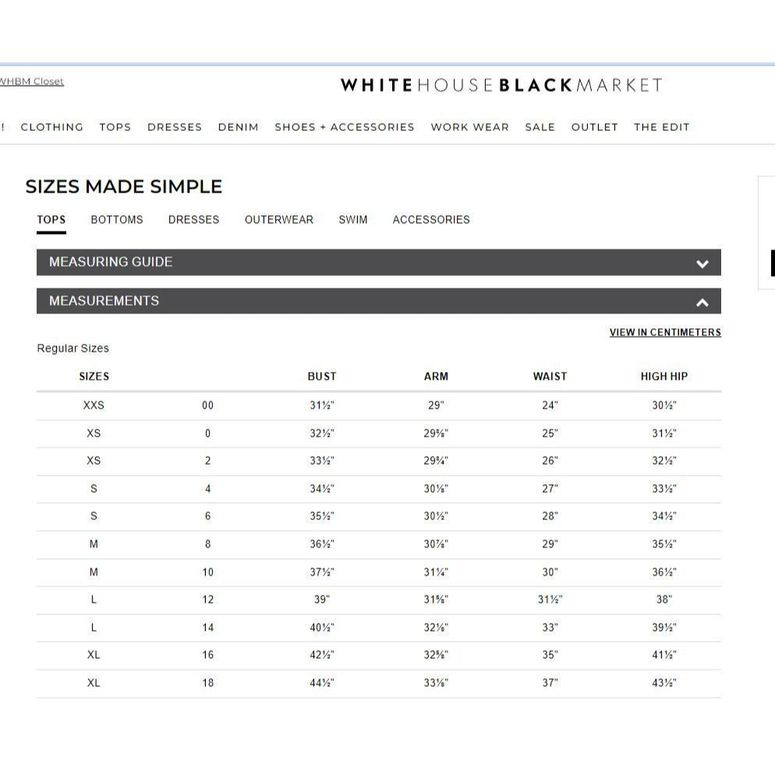775x775 pixels.
Task: Open the Outlet navigation menu
Action: pyautogui.click(x=594, y=127)
